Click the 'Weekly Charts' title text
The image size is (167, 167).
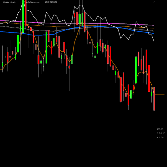pyautogui.click(x=9, y=2)
